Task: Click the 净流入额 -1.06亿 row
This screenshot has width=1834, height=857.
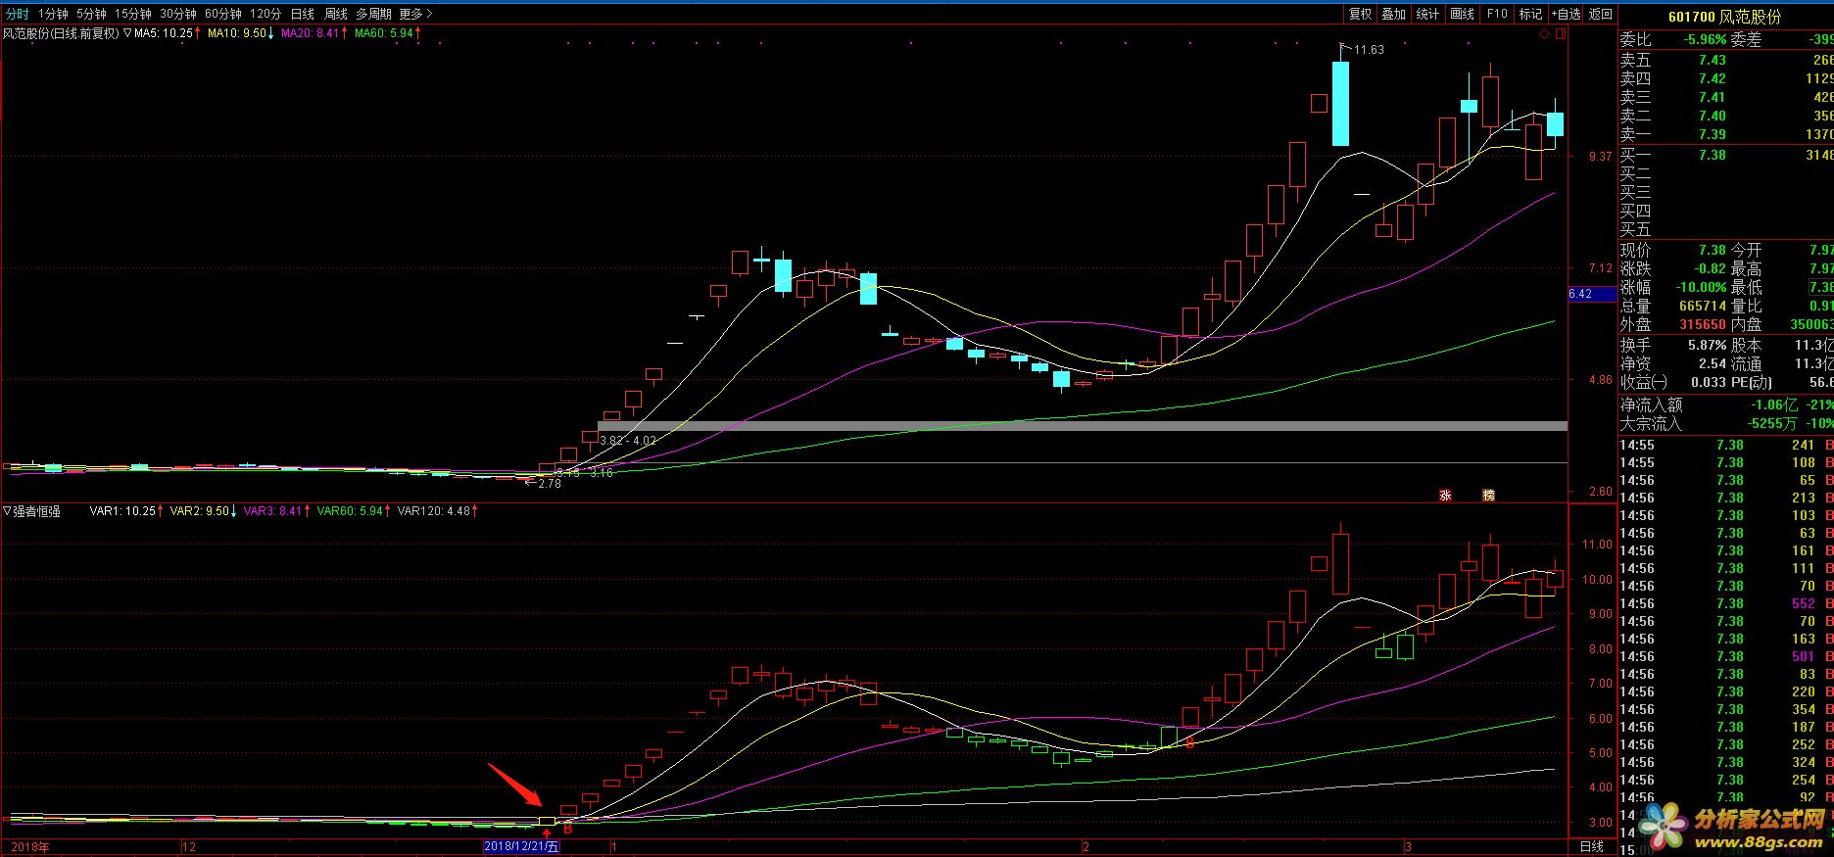Action: pyautogui.click(x=1726, y=405)
